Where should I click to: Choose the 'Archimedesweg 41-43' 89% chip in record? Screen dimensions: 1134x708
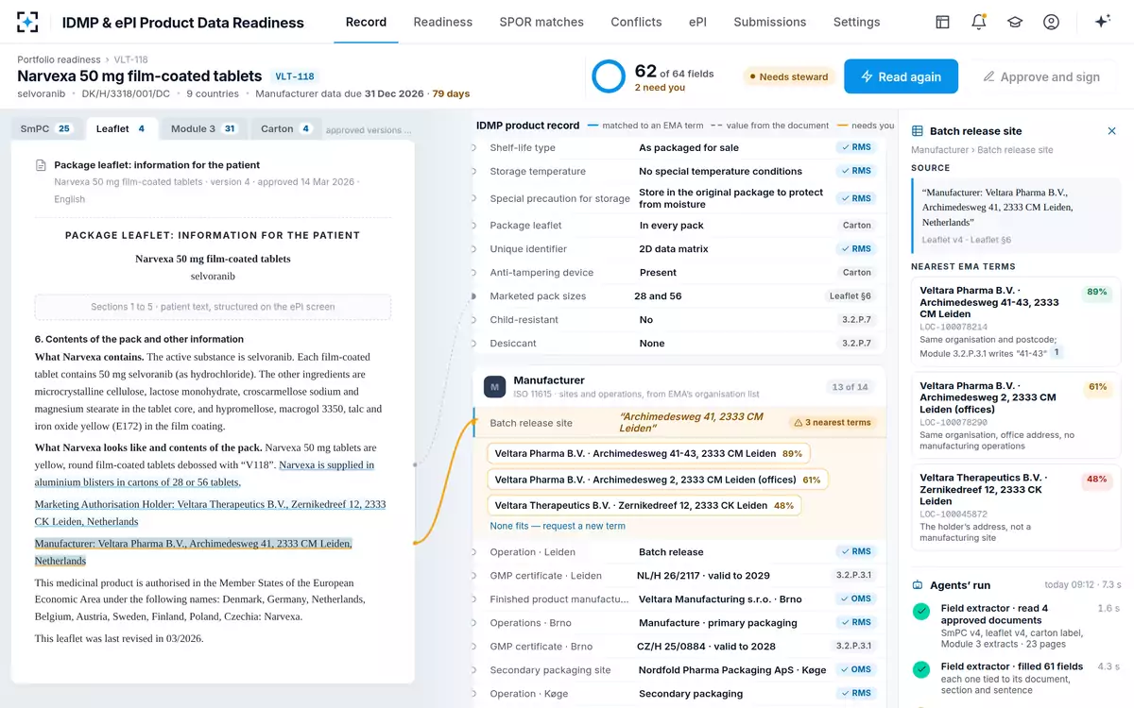coord(648,453)
